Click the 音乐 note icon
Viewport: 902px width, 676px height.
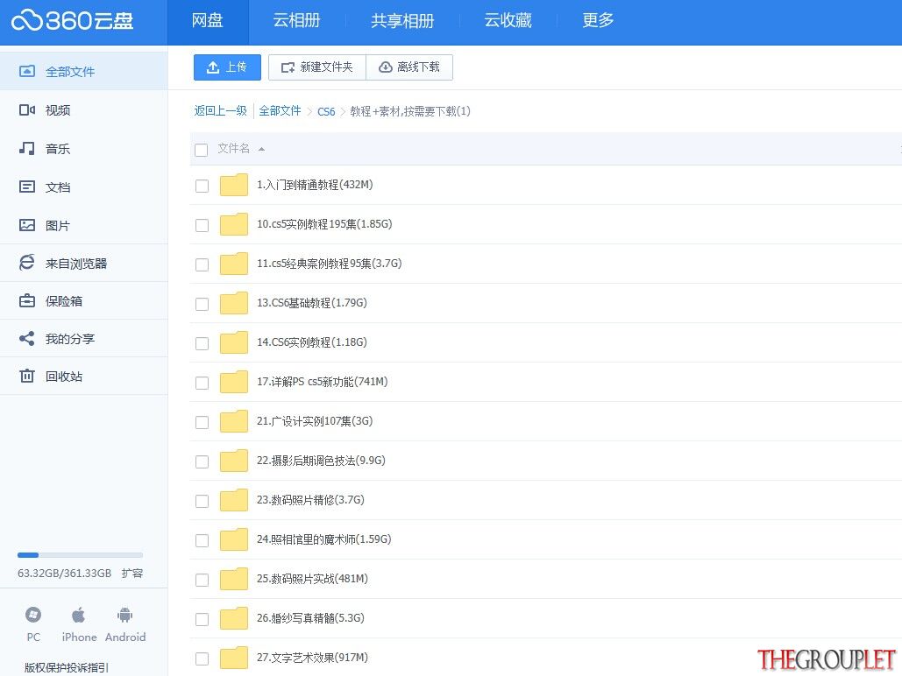pyautogui.click(x=27, y=148)
